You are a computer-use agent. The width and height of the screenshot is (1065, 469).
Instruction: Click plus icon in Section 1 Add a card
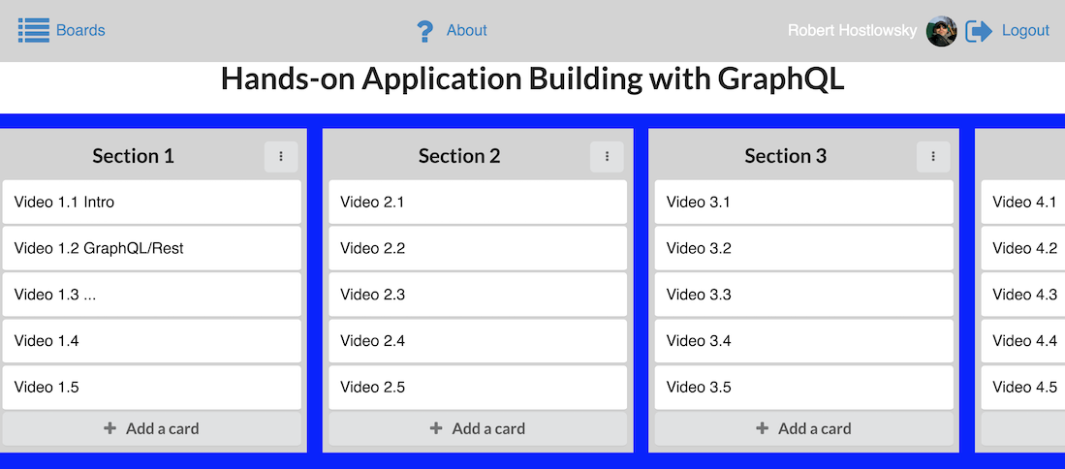click(x=110, y=428)
